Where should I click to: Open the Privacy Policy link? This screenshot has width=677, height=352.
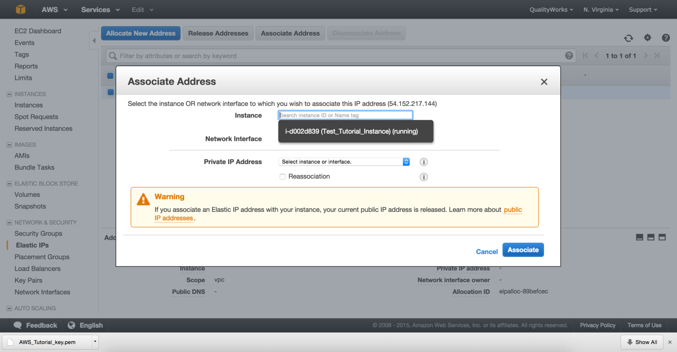click(597, 325)
